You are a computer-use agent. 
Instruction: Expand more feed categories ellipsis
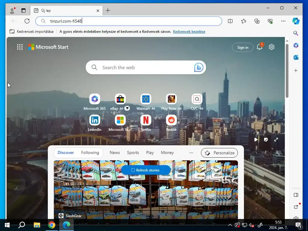pos(191,152)
